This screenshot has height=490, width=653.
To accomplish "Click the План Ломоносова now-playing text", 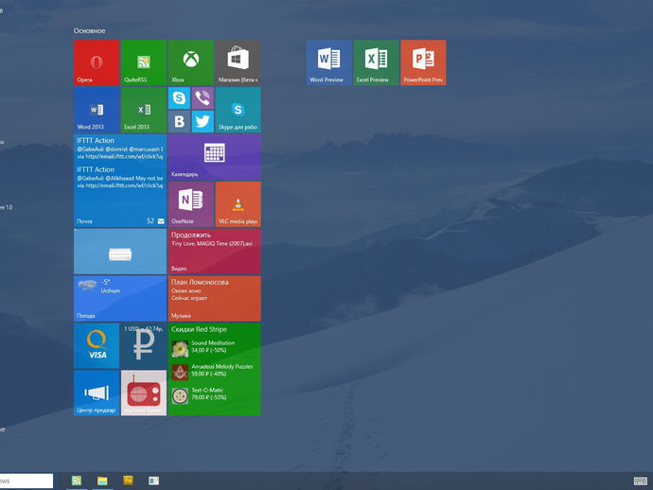I will 200,282.
